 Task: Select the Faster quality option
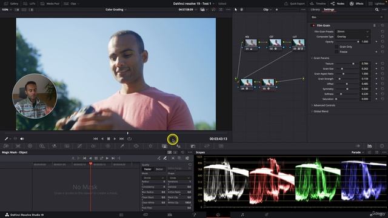point(147,170)
